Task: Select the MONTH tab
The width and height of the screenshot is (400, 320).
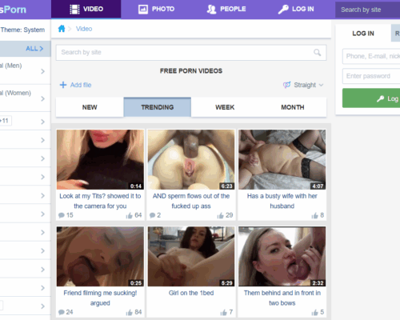Action: (x=293, y=107)
